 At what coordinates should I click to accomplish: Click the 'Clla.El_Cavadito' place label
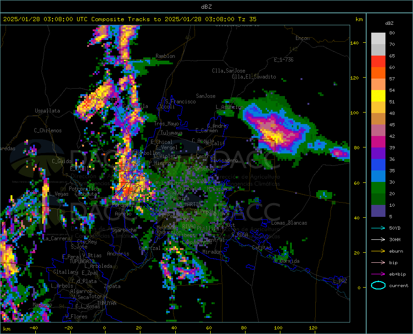coord(254,77)
